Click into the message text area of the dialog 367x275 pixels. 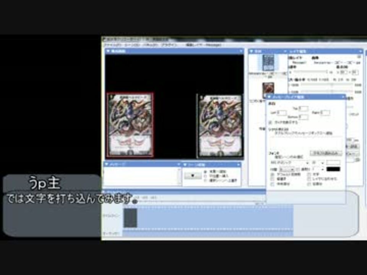click(x=305, y=143)
